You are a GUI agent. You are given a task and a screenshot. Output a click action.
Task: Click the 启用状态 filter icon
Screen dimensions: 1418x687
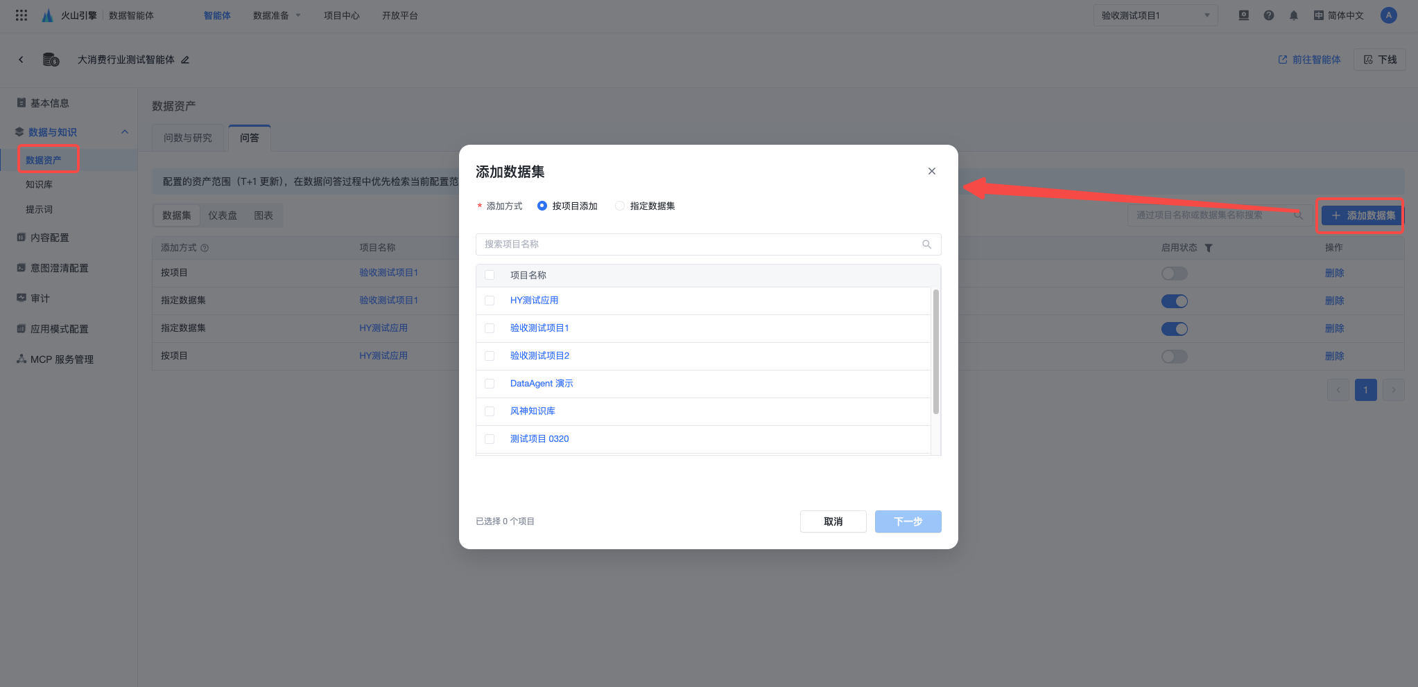tap(1209, 248)
